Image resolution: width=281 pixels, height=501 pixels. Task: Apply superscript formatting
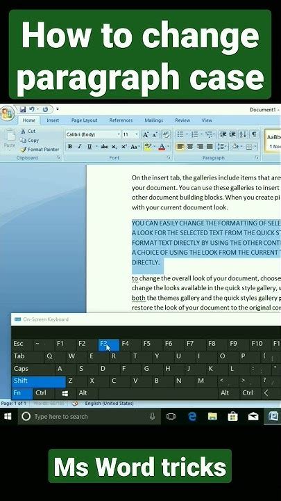click(124, 147)
